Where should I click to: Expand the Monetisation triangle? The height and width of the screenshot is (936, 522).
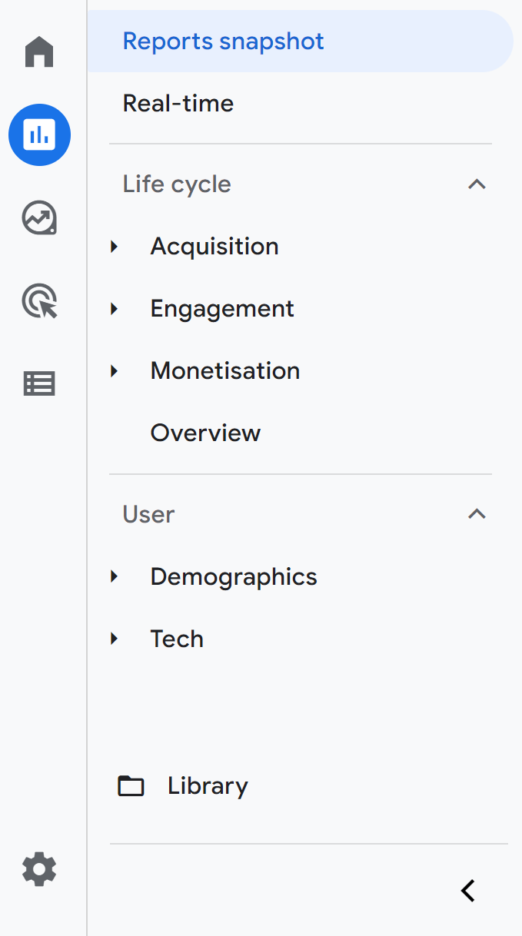115,371
